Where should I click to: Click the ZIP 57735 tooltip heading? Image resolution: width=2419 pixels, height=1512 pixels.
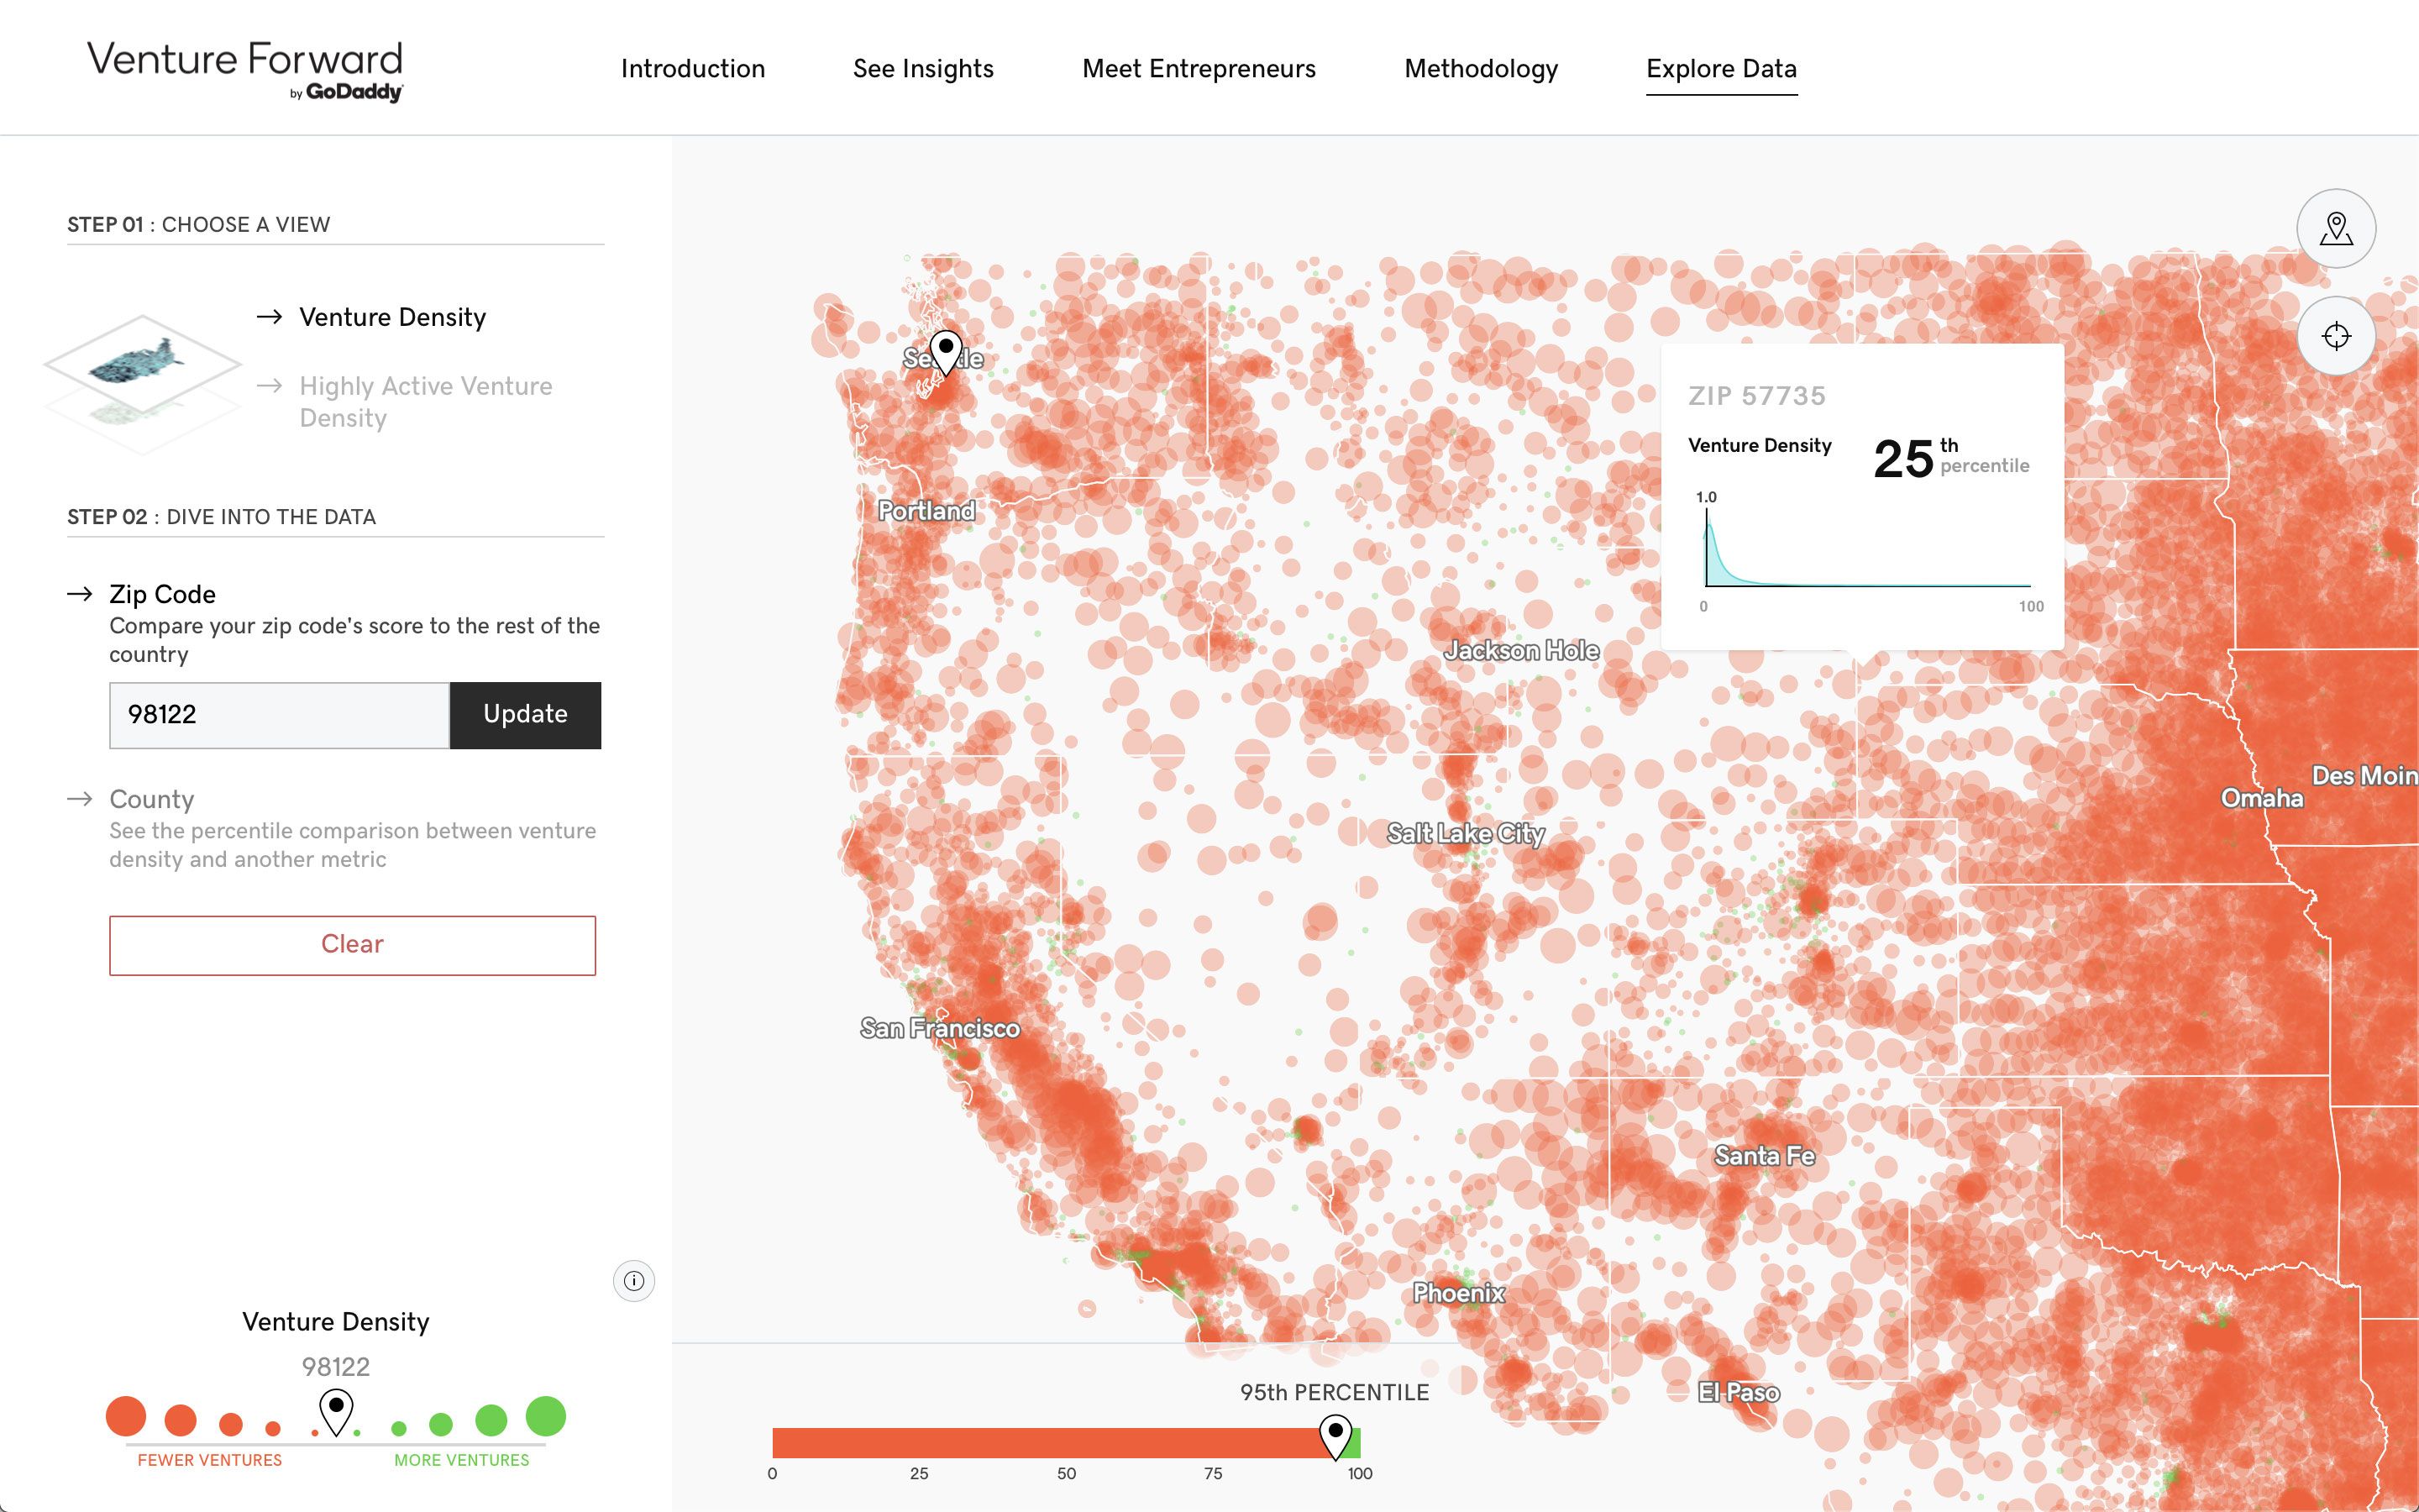click(x=1756, y=396)
